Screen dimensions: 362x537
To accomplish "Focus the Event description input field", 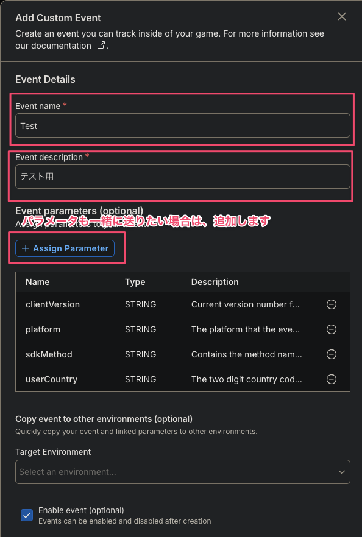I will [x=183, y=177].
